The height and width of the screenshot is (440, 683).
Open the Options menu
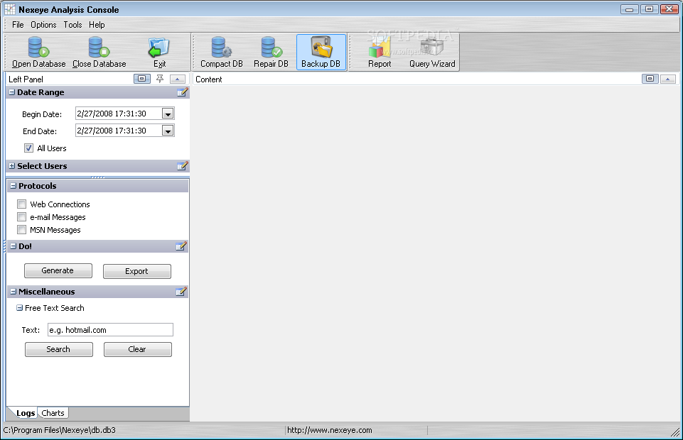coord(43,25)
